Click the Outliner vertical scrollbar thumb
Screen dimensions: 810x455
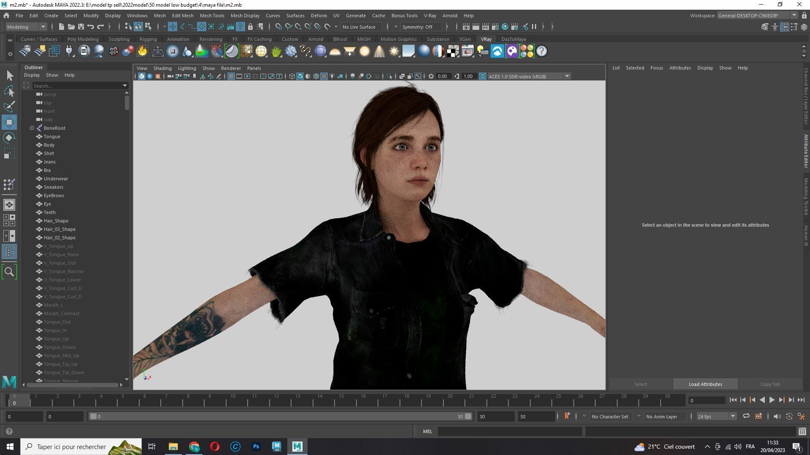point(127,102)
